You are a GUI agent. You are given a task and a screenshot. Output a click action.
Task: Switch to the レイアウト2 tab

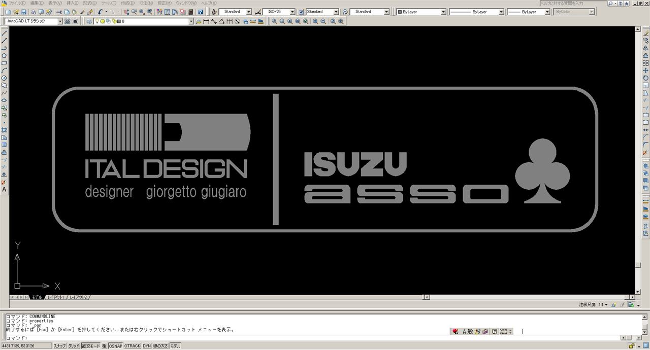pos(79,297)
